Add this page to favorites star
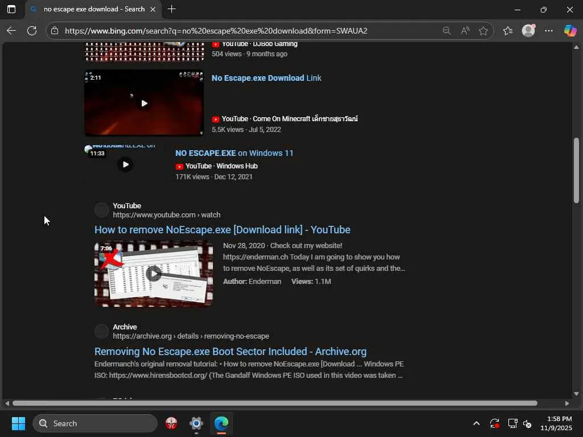The image size is (583, 437). coord(483,31)
